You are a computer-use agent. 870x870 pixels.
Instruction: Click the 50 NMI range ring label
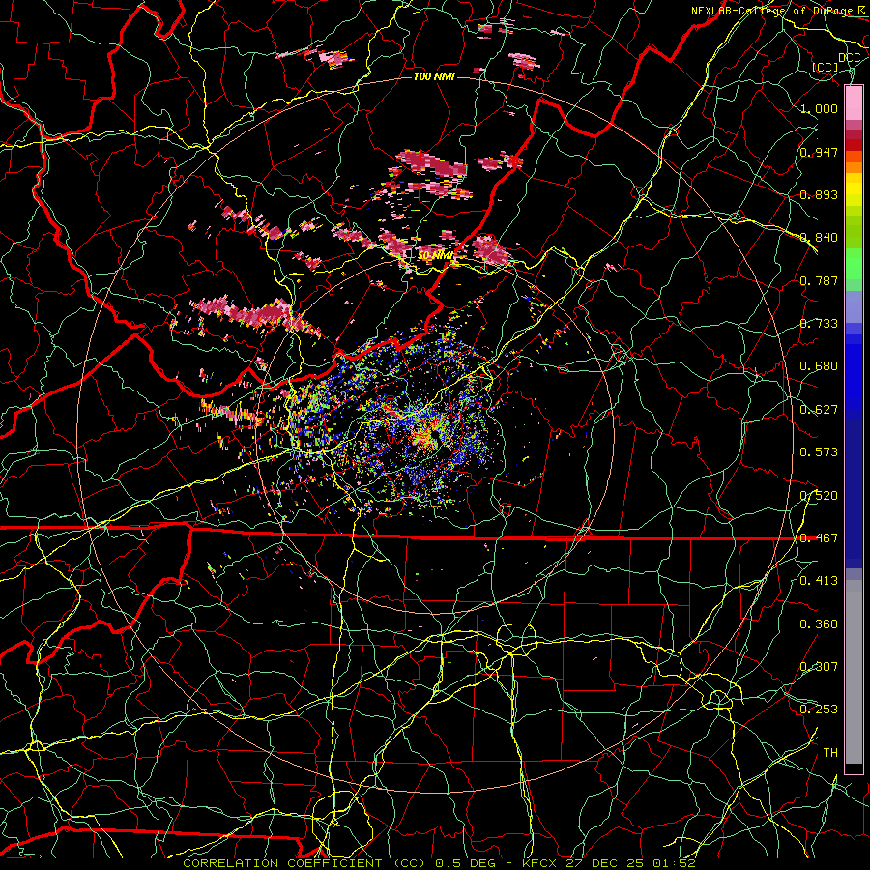[x=436, y=256]
